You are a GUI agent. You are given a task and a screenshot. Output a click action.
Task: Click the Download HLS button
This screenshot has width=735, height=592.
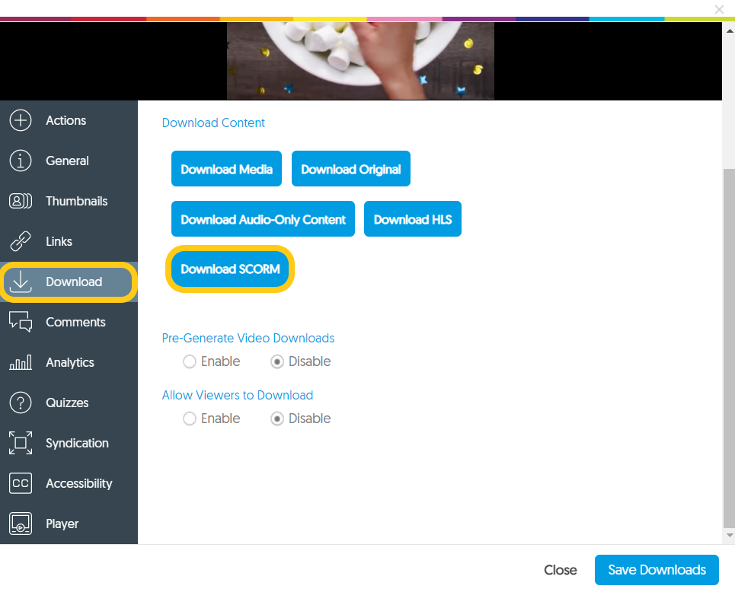click(413, 218)
